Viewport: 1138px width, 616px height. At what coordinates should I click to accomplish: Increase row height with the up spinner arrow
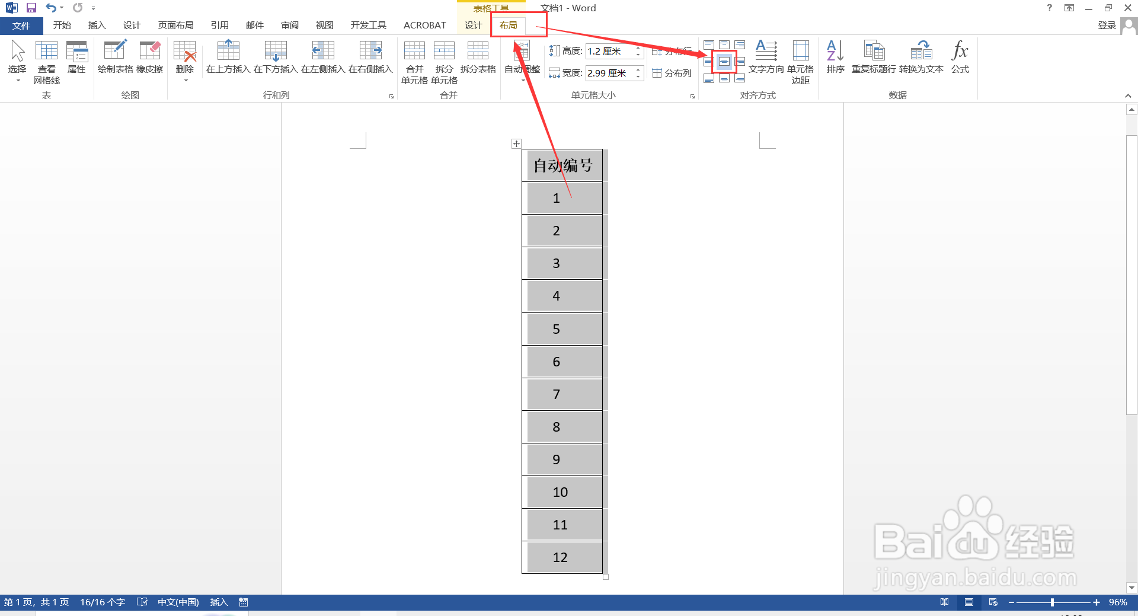click(638, 48)
